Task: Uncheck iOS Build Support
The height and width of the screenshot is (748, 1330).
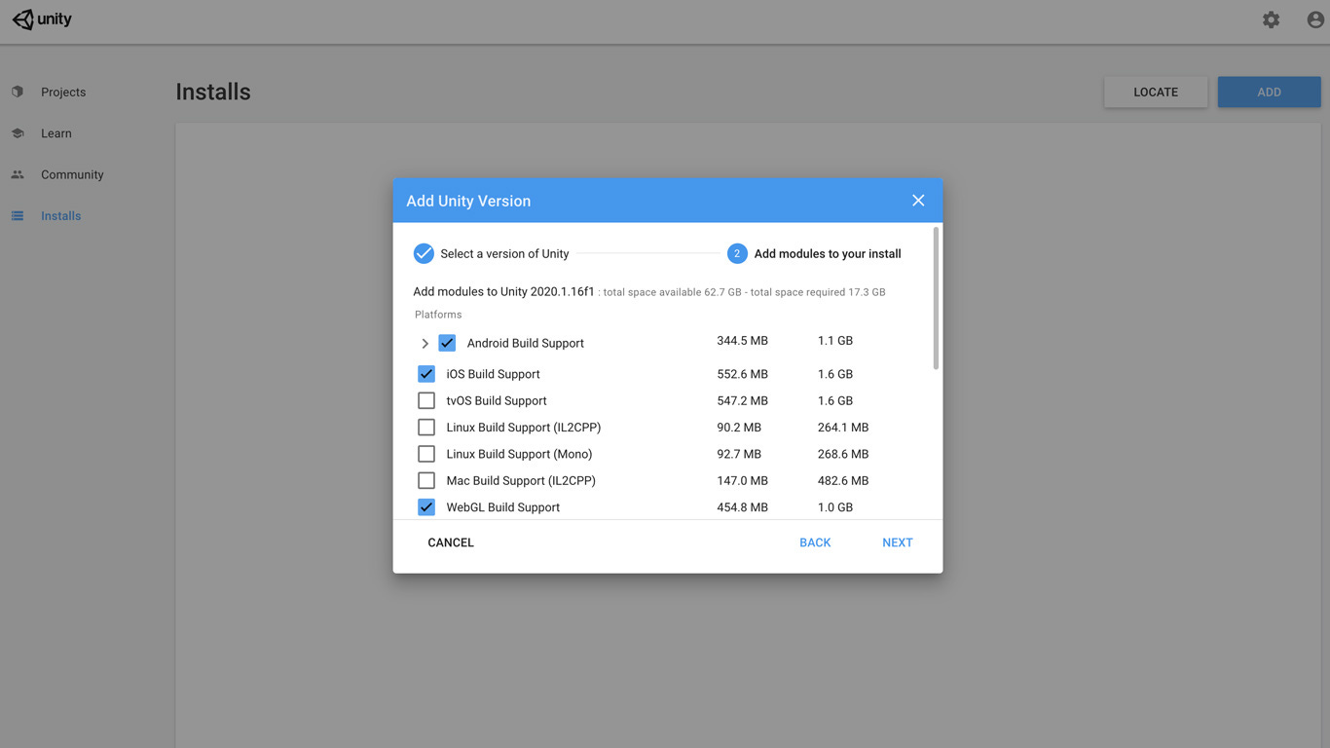Action: click(426, 374)
